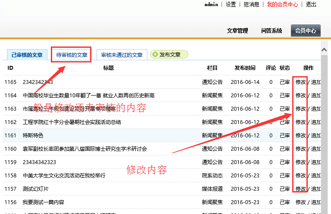Open 设置 link at top

point(231,5)
